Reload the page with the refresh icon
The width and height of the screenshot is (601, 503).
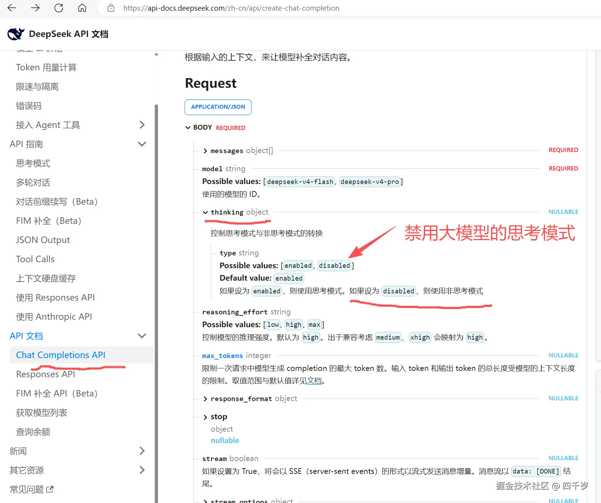click(x=59, y=8)
